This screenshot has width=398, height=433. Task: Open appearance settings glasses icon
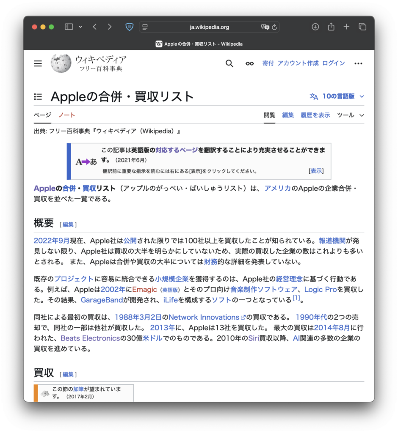(x=249, y=63)
